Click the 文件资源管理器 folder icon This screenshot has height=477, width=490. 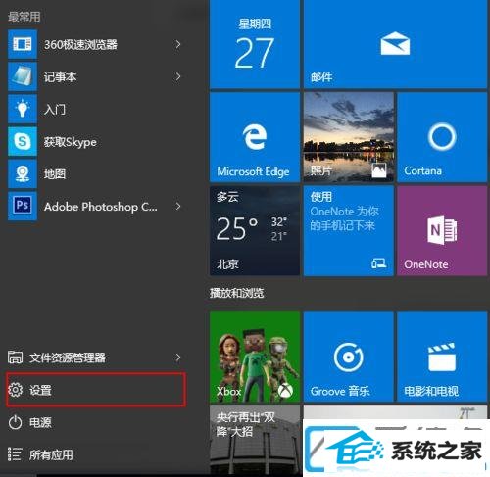16,358
